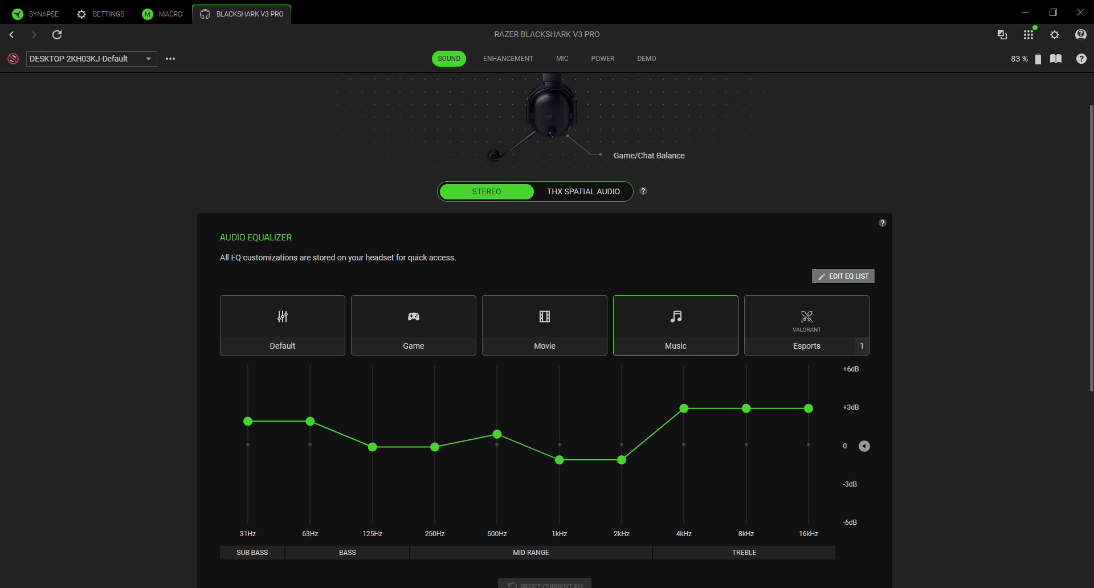Open the Mic tab
This screenshot has width=1094, height=588.
tap(562, 59)
